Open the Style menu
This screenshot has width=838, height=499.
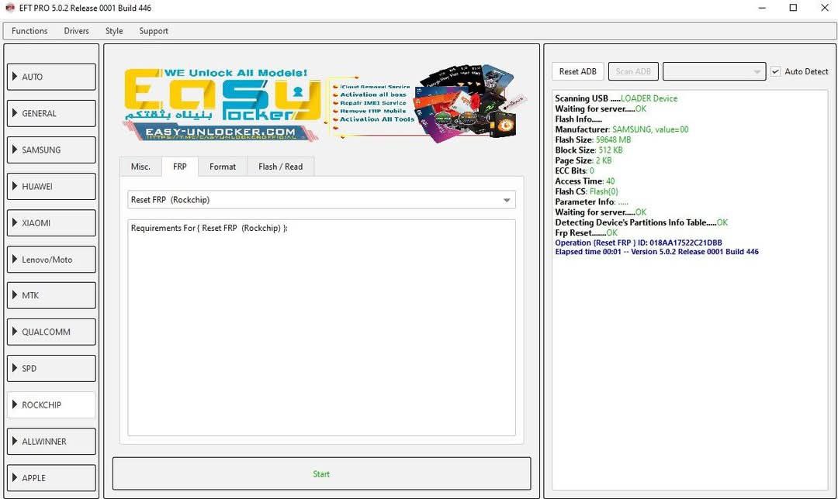114,31
